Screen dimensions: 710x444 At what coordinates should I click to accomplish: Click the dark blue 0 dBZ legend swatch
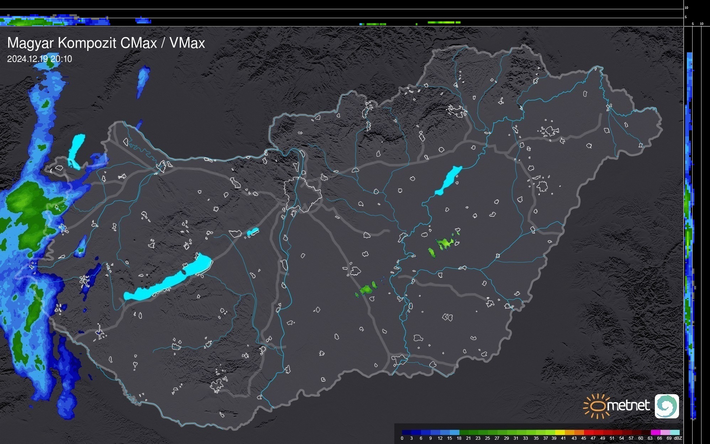[404, 432]
